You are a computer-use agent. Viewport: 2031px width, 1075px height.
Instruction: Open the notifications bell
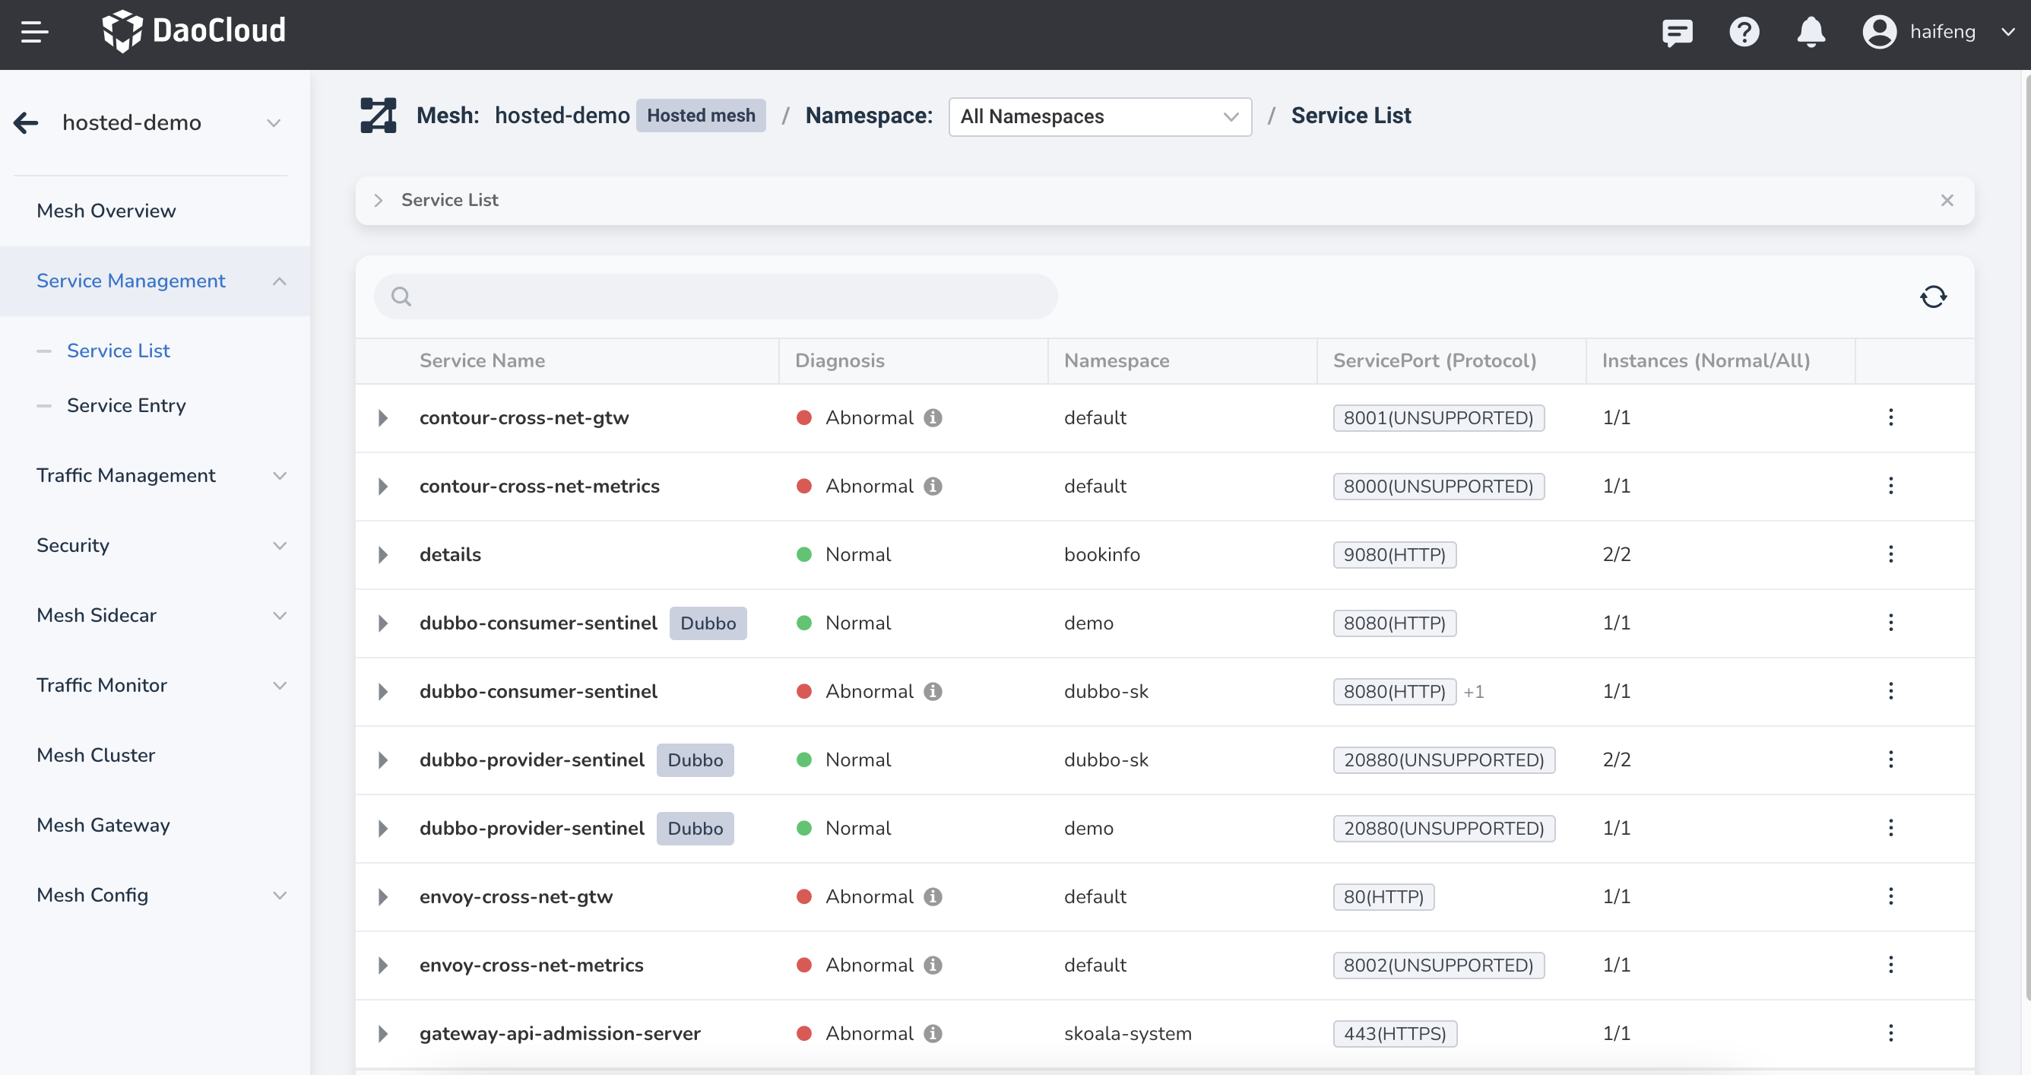1811,33
